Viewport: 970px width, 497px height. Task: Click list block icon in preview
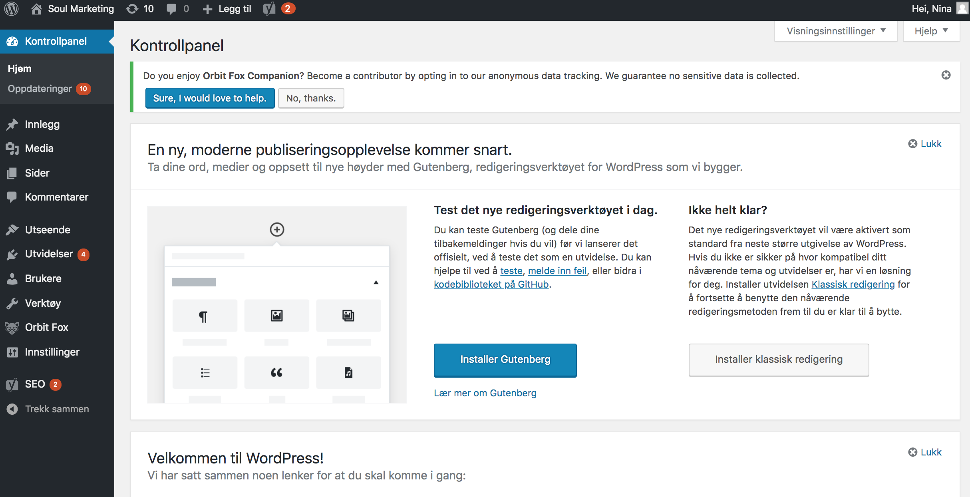(205, 373)
